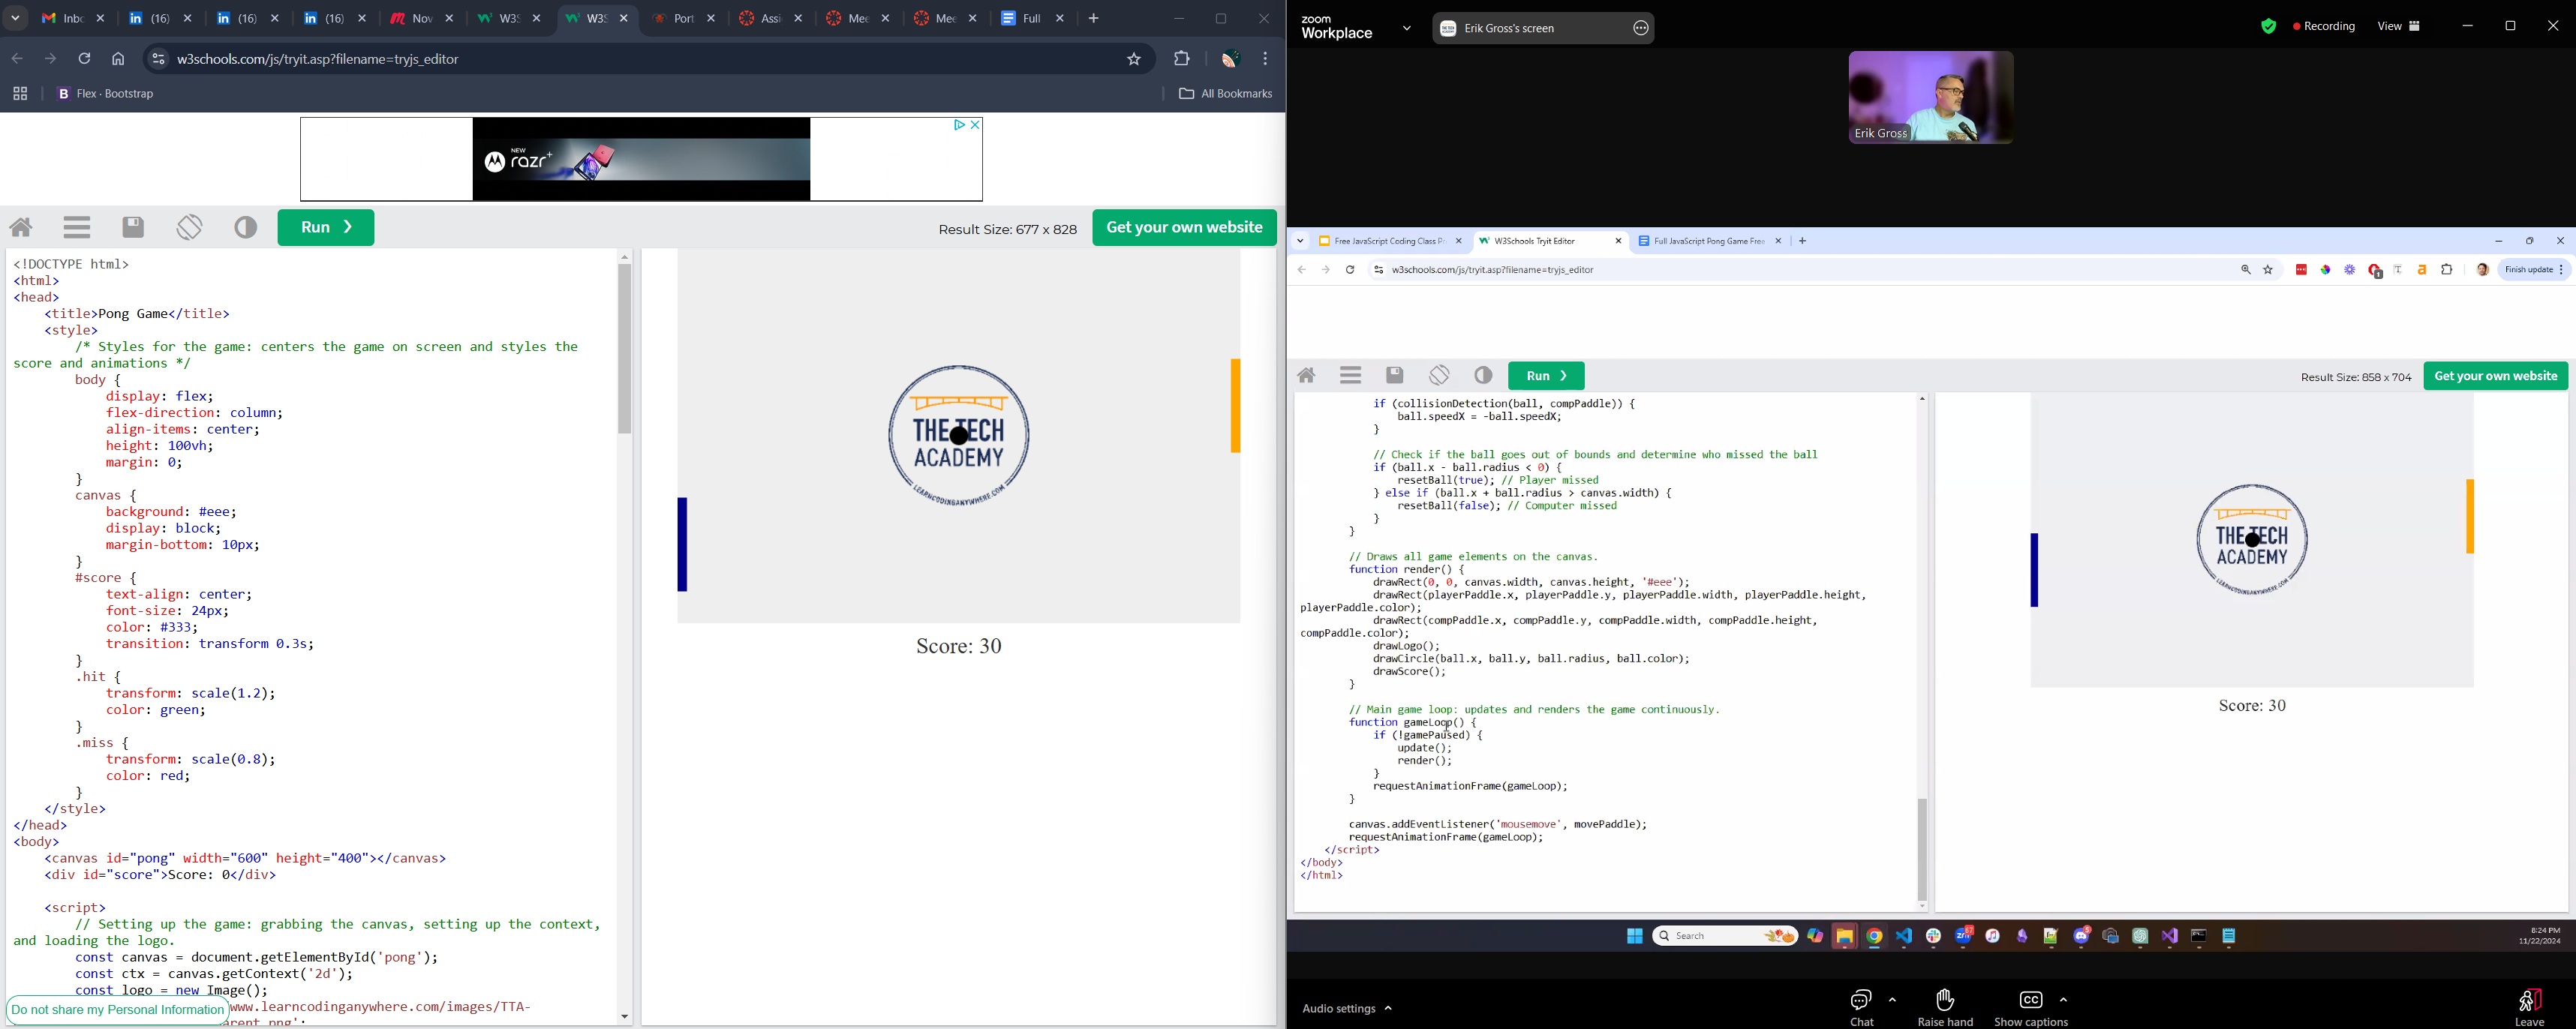Open W3Schools menu icon in left browser
The image size is (2576, 1029).
[77, 228]
